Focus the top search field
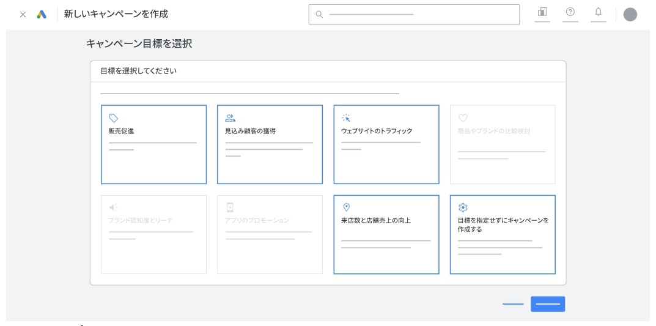This screenshot has width=656, height=326. [x=414, y=15]
